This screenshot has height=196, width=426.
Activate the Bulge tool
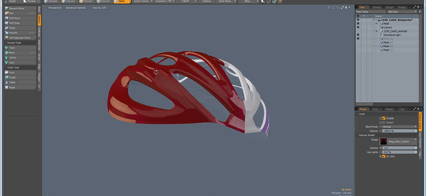click(x=12, y=87)
